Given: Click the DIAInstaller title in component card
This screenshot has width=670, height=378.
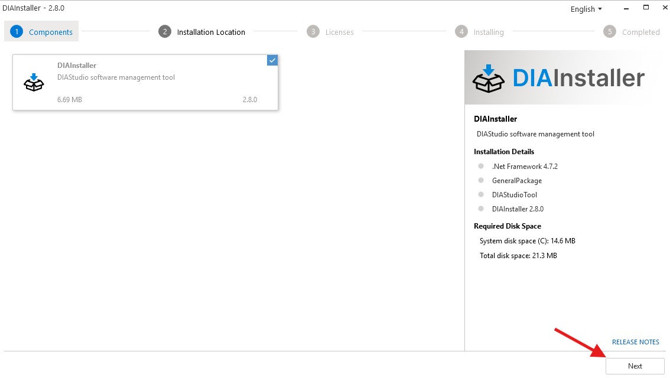Looking at the screenshot, I should [77, 66].
